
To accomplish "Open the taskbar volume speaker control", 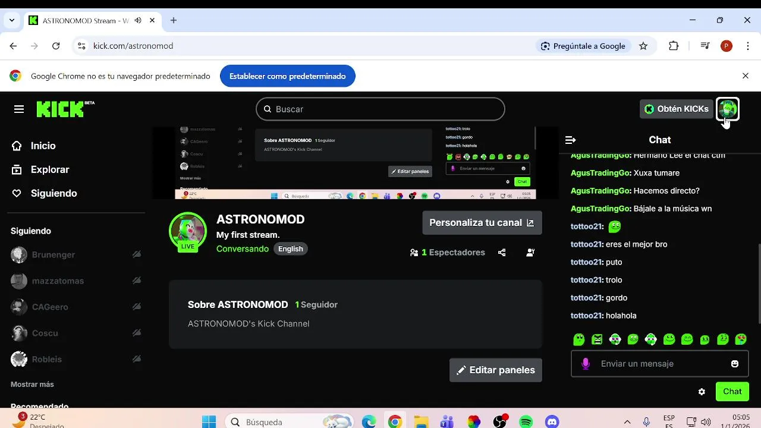I will pos(706,422).
